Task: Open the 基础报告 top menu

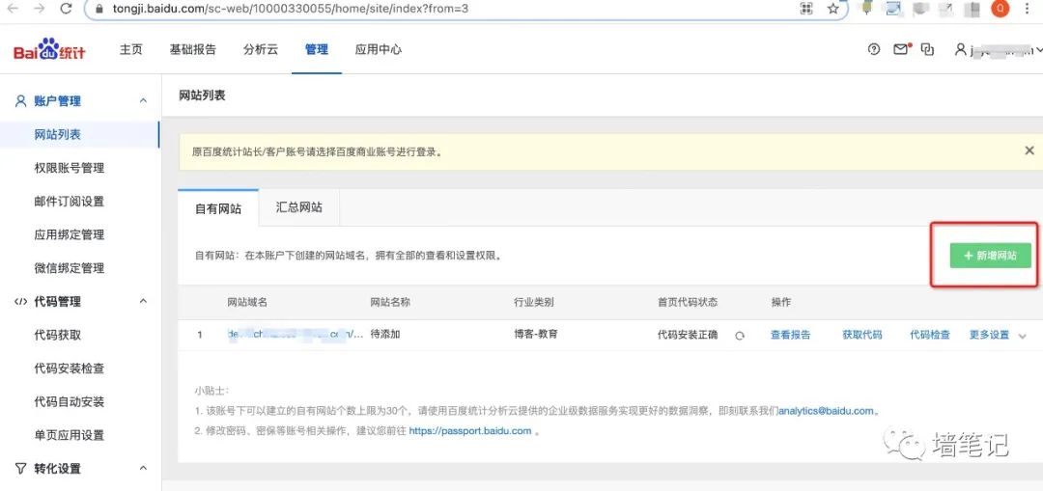Action: (192, 49)
